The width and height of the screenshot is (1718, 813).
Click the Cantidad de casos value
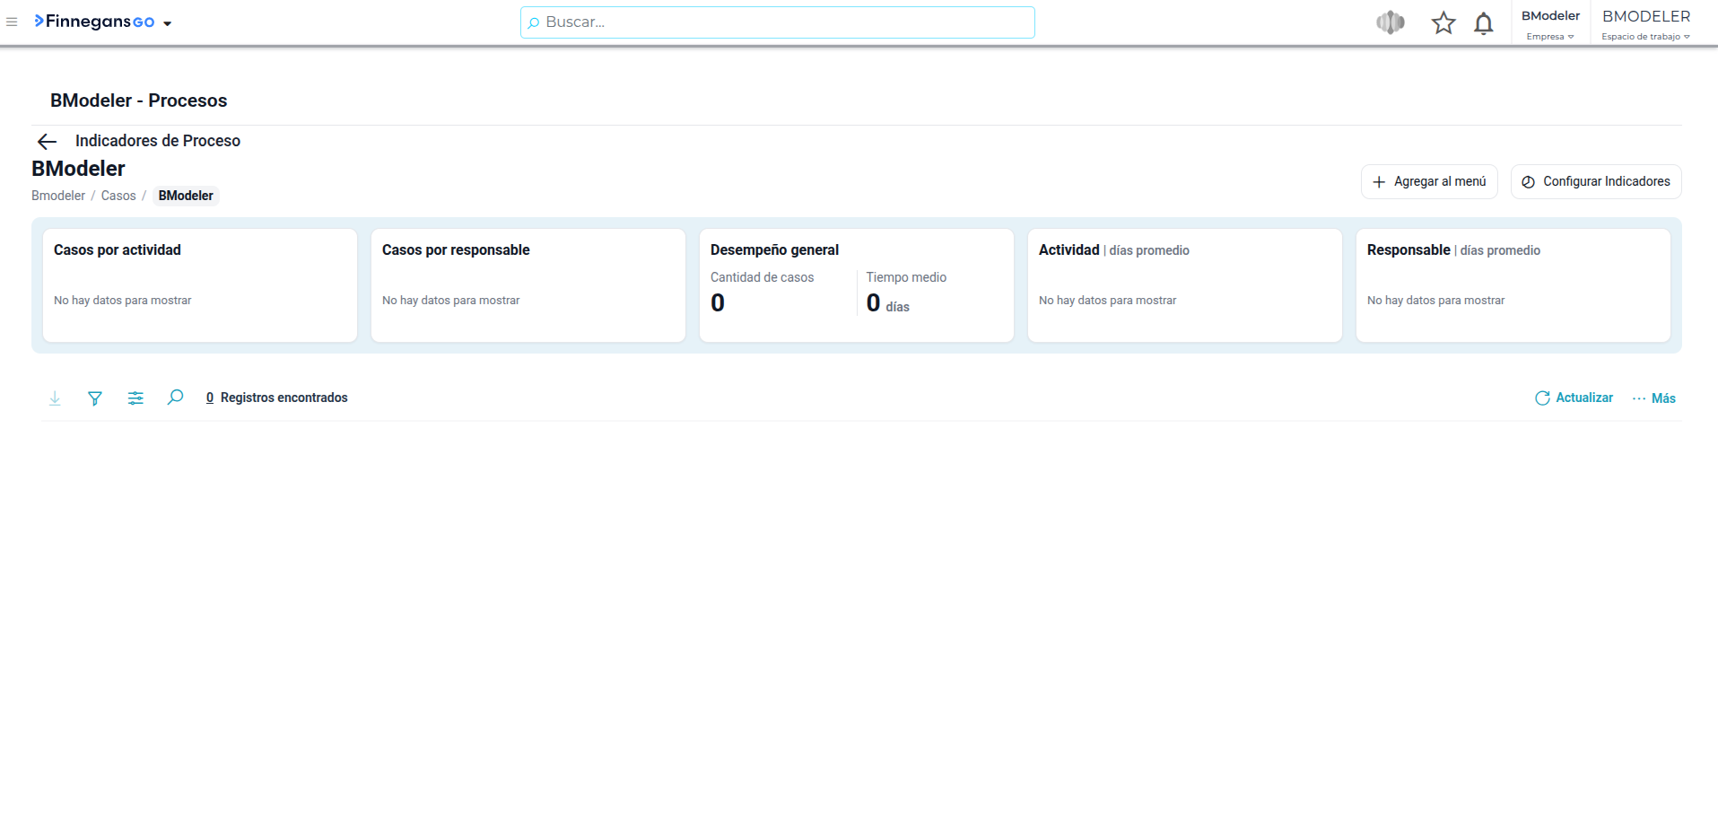[718, 303]
